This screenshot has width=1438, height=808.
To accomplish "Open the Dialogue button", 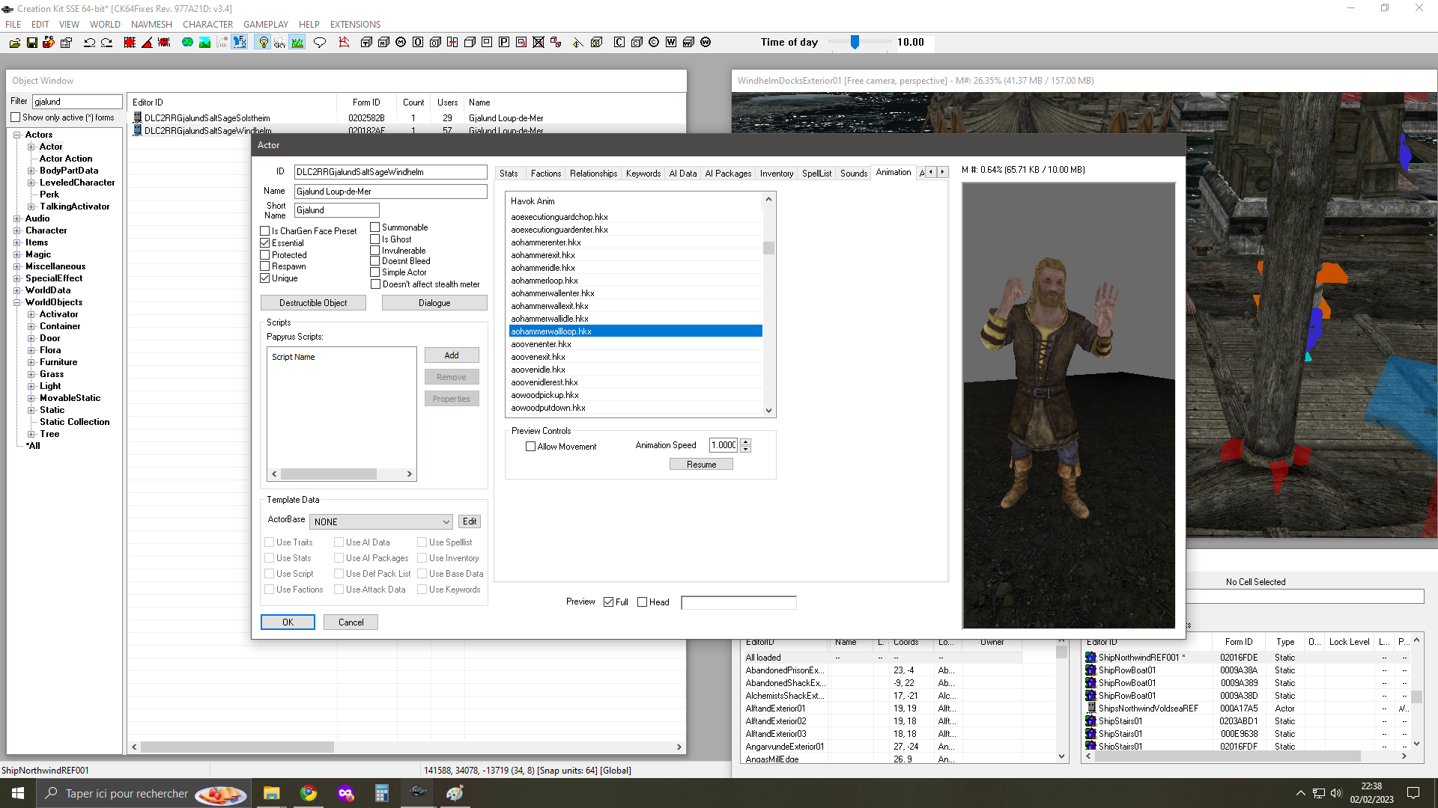I will pos(434,303).
